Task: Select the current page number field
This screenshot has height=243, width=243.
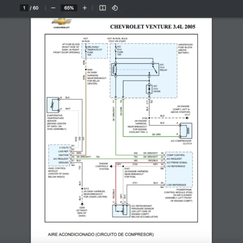Action: 24,8
